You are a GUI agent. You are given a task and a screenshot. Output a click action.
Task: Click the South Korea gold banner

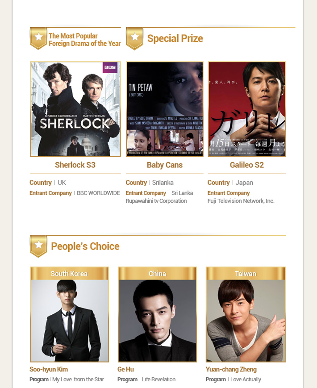(x=69, y=273)
